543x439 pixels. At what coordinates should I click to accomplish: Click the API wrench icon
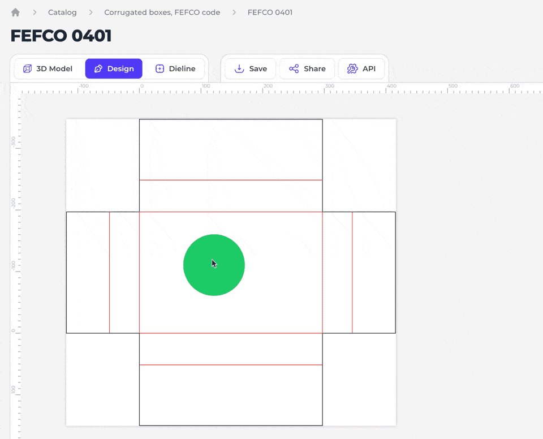click(352, 69)
